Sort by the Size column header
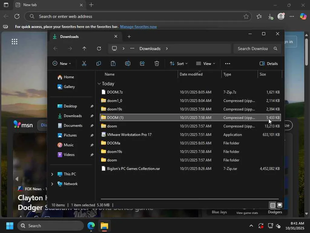This screenshot has width=310, height=233. [x=262, y=74]
